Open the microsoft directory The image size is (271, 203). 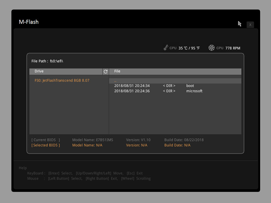click(x=194, y=91)
